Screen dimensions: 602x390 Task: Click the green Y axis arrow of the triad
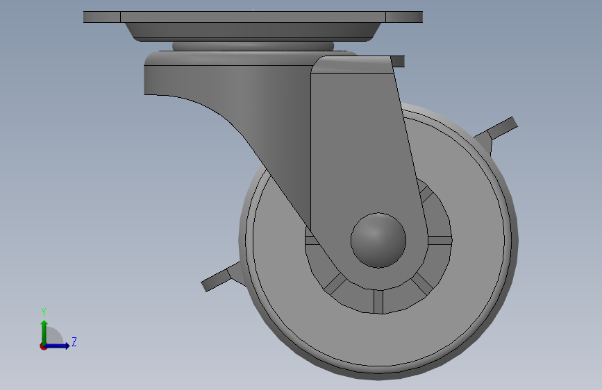tap(44, 332)
